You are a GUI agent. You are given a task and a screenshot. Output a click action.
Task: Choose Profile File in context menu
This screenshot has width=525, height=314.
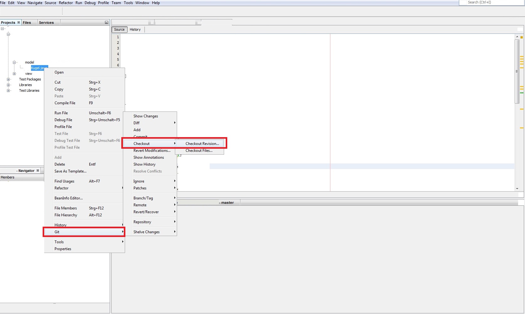pyautogui.click(x=84, y=127)
